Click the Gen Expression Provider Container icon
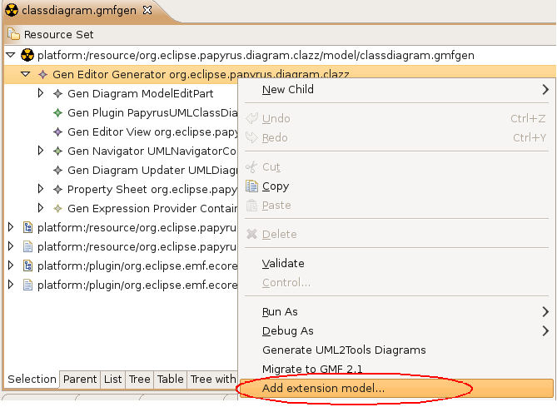The image size is (557, 407). coord(57,209)
